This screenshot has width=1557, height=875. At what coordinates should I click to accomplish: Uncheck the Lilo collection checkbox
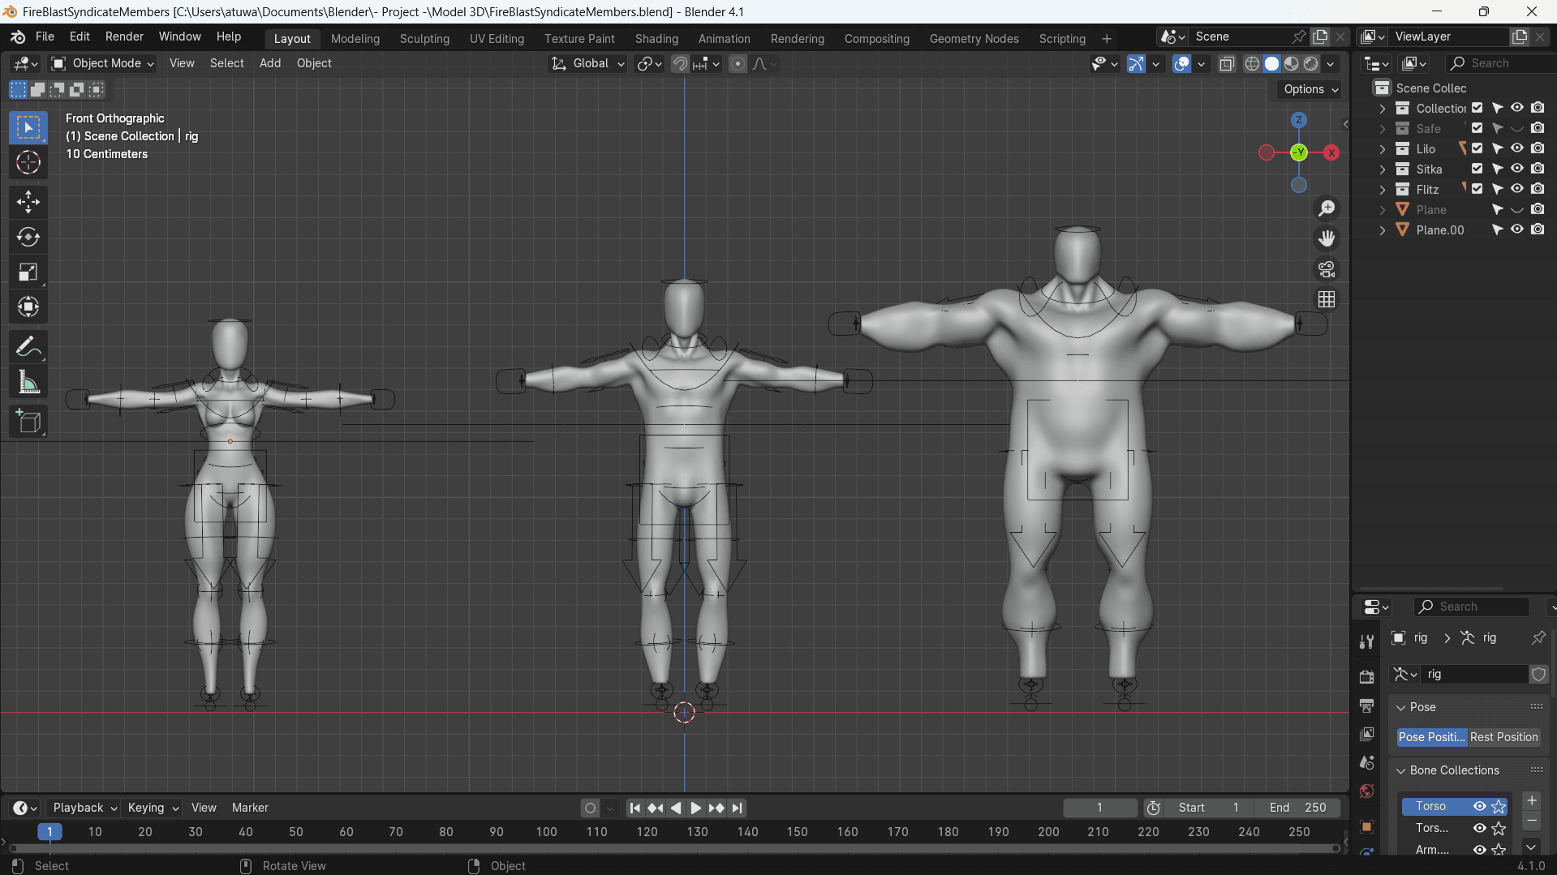tap(1477, 148)
